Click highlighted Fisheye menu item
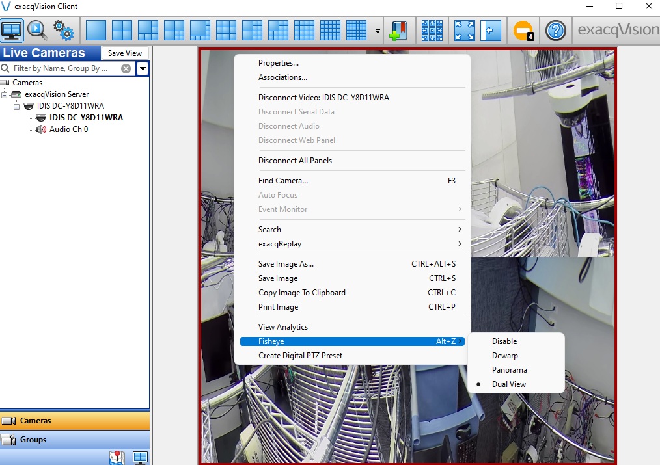Image resolution: width=660 pixels, height=465 pixels. tap(353, 341)
